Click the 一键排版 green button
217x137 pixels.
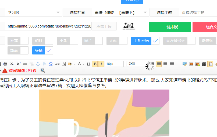170,27
